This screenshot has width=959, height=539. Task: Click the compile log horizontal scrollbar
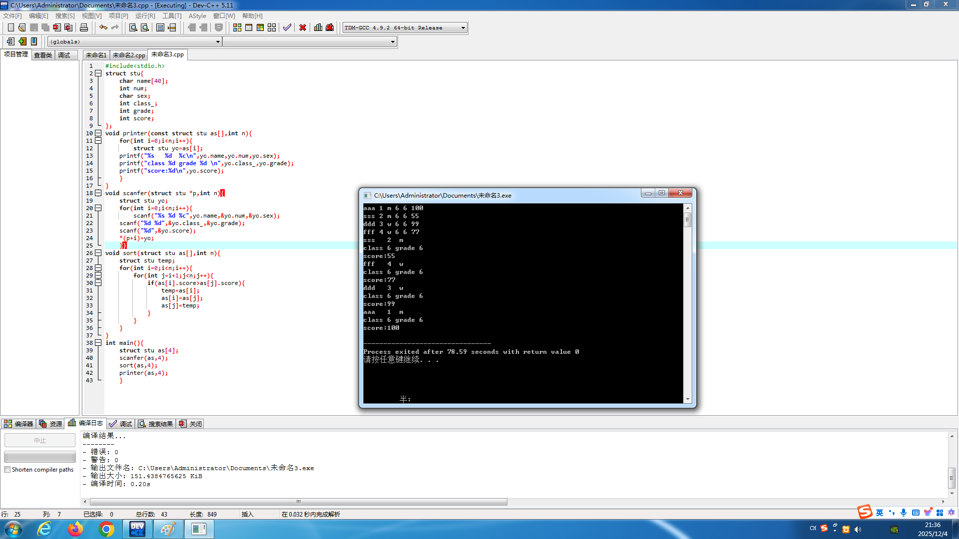coord(298,502)
